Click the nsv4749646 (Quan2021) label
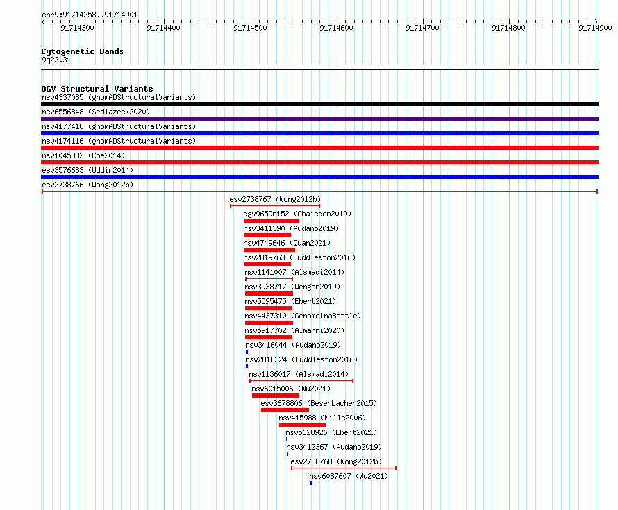This screenshot has height=510, width=618. [287, 243]
